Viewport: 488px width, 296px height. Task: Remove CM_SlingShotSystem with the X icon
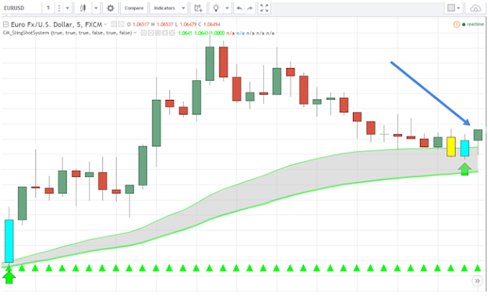172,33
